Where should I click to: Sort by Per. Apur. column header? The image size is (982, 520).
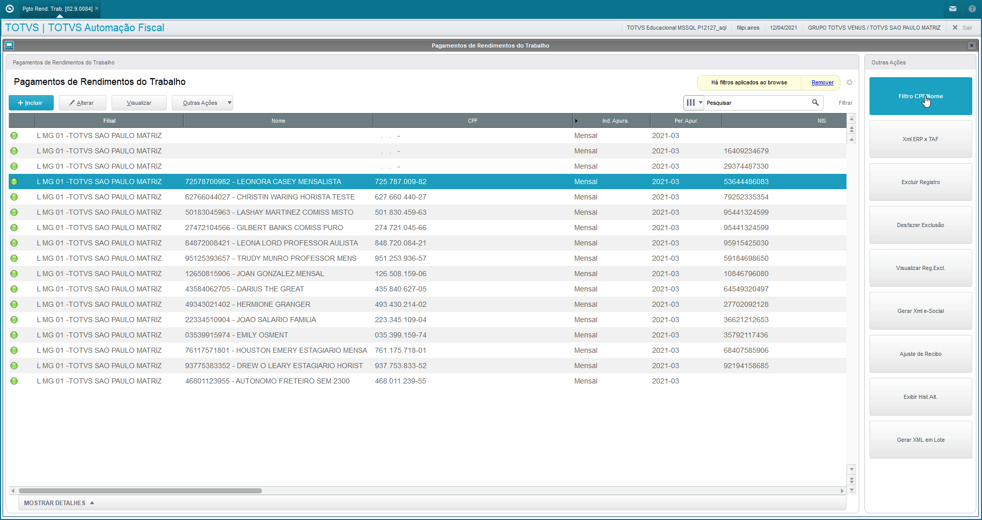click(x=686, y=121)
